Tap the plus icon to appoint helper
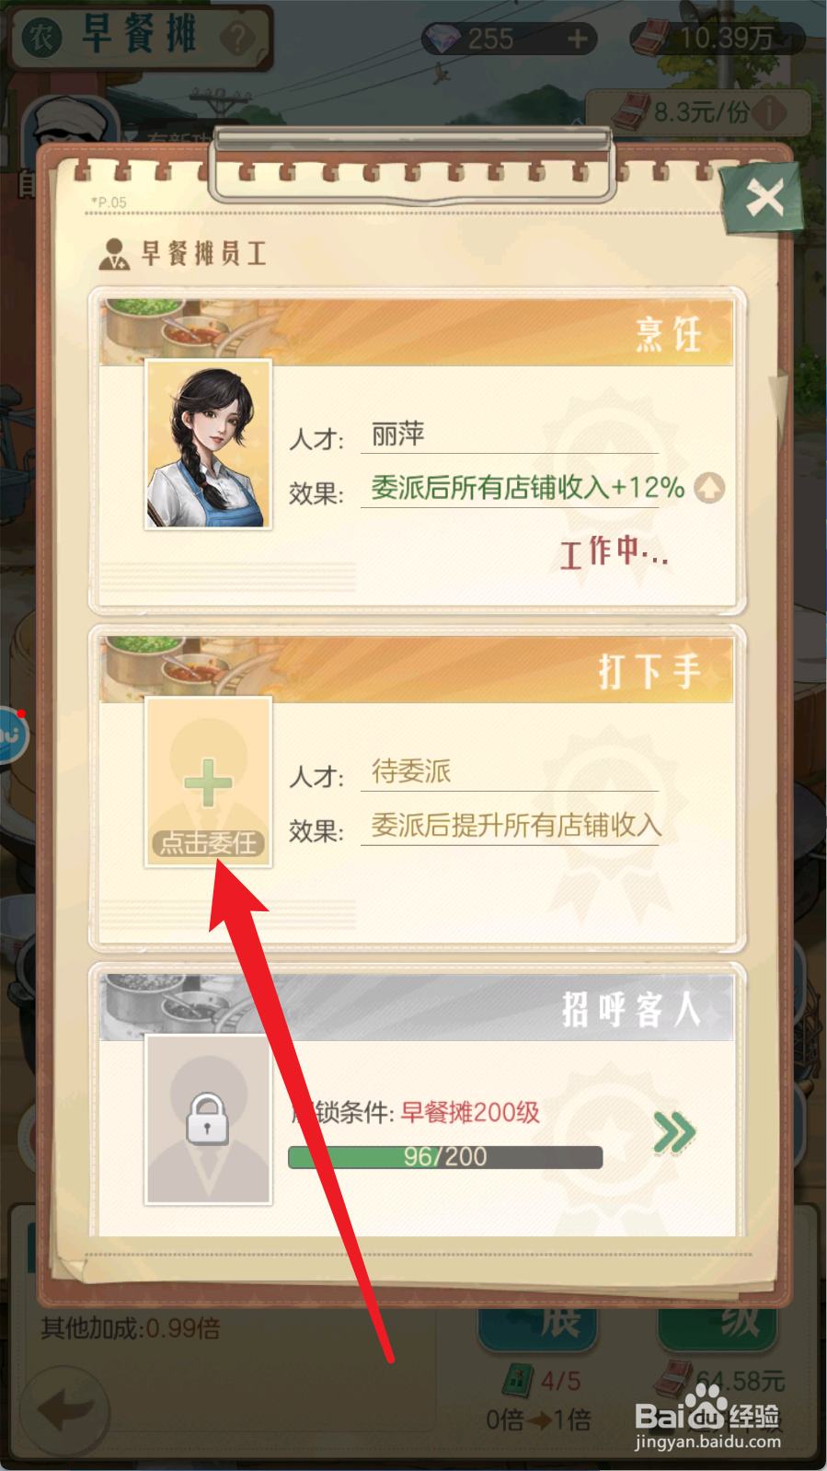The image size is (827, 1471). pos(209,783)
